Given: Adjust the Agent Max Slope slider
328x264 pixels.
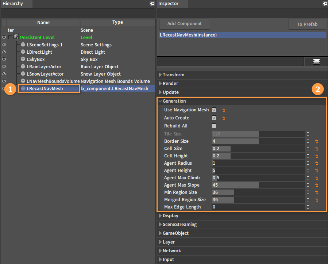Looking at the screenshot, I should (258, 185).
